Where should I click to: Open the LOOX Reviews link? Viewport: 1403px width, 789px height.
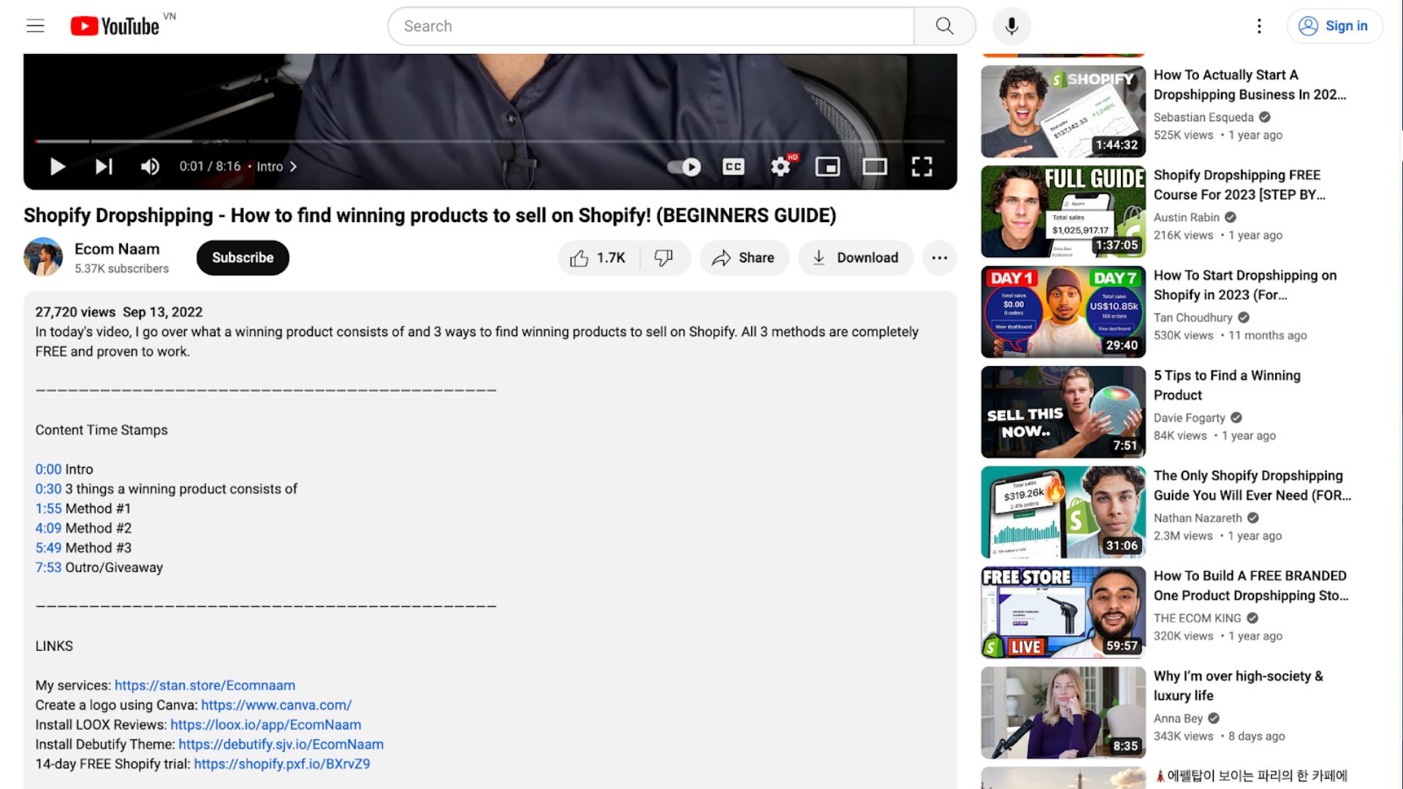[x=265, y=725]
